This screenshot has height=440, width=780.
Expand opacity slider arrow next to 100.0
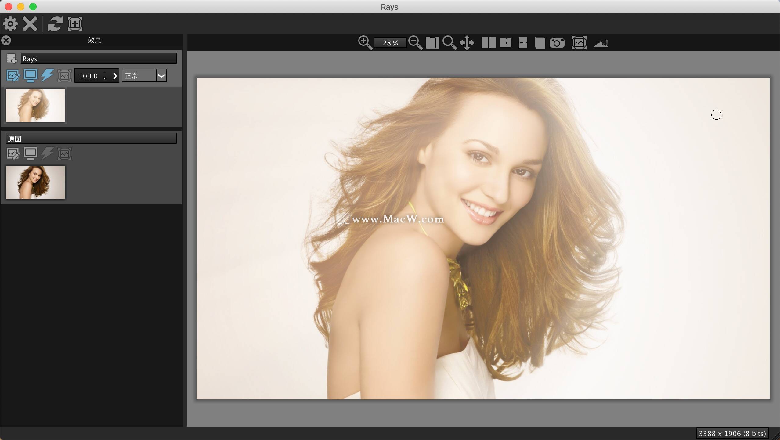(115, 76)
